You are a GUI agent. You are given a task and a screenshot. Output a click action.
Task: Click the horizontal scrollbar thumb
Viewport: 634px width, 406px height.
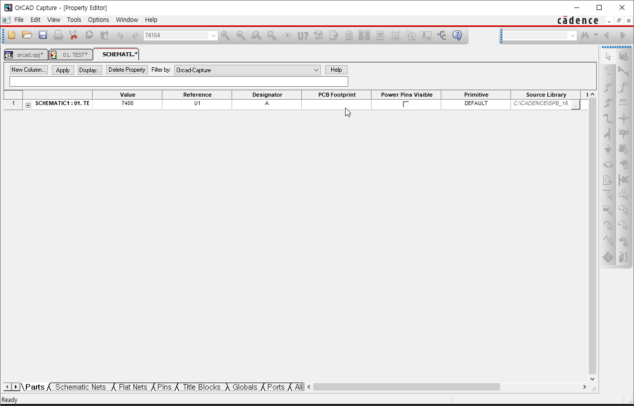406,387
